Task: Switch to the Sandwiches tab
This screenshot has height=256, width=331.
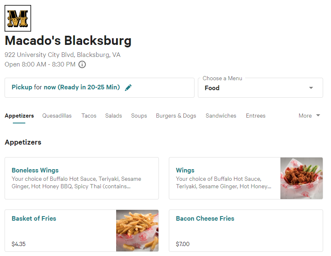Action: point(221,116)
